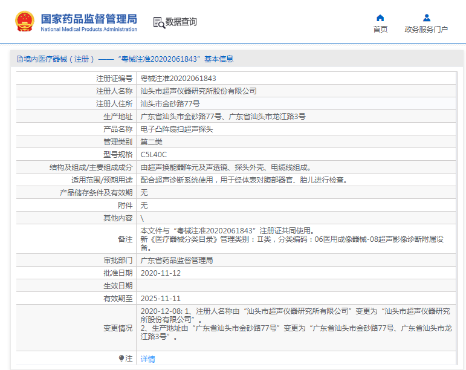Click the panel title 境内医疗器械（注册）基本信息
The width and height of the screenshot is (466, 370).
tap(128, 59)
